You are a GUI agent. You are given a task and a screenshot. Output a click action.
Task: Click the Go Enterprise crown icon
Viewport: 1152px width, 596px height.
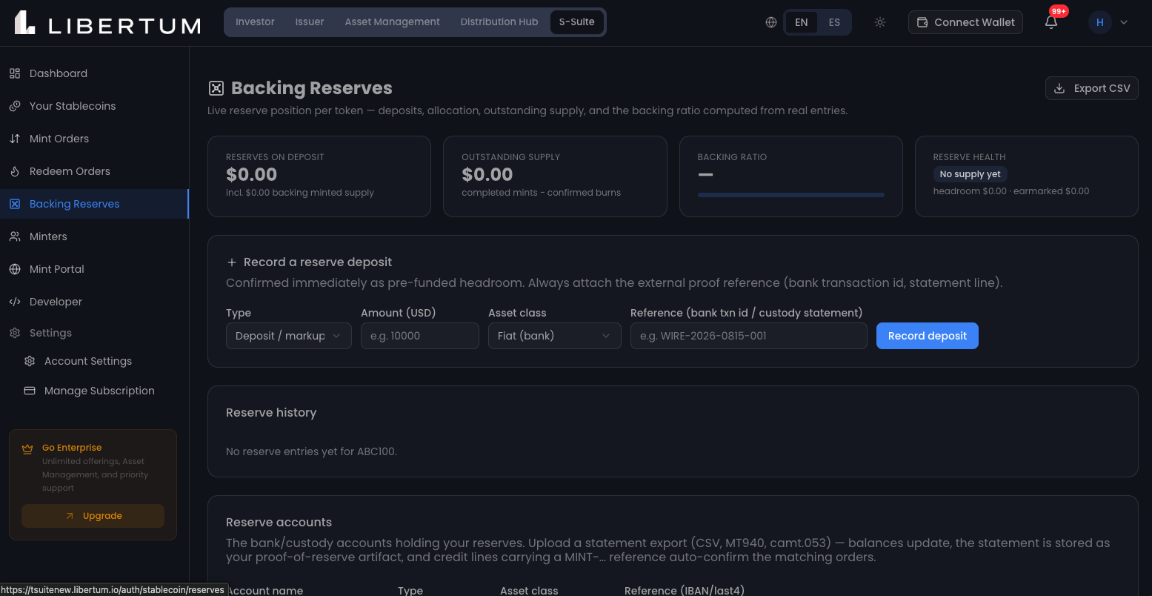27,448
